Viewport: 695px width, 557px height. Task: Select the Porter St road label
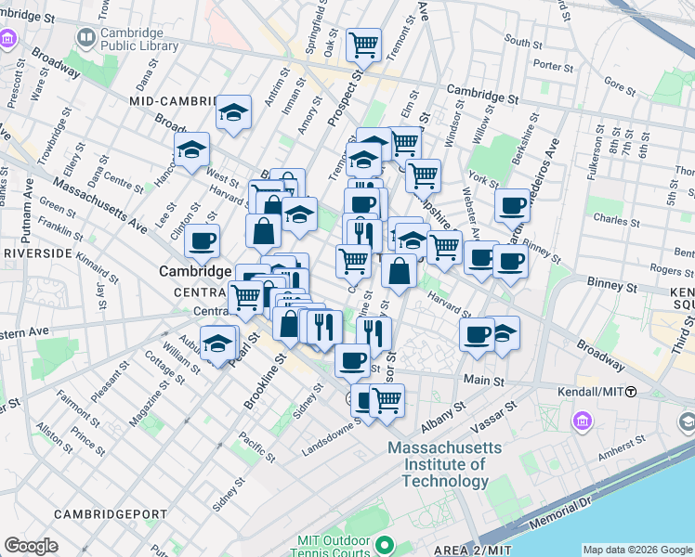[553, 66]
